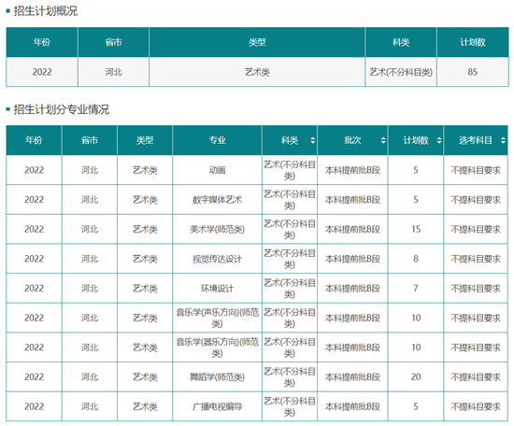The width and height of the screenshot is (514, 426).
Task: Sort by the 科类 column arrows
Action: coord(313,140)
